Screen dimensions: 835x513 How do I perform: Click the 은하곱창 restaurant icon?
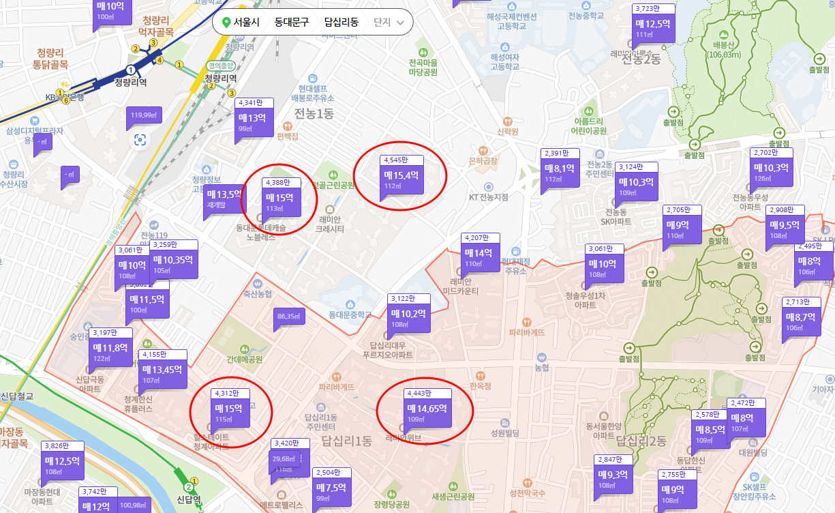coord(483,149)
